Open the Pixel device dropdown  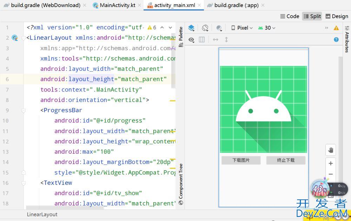[242, 28]
